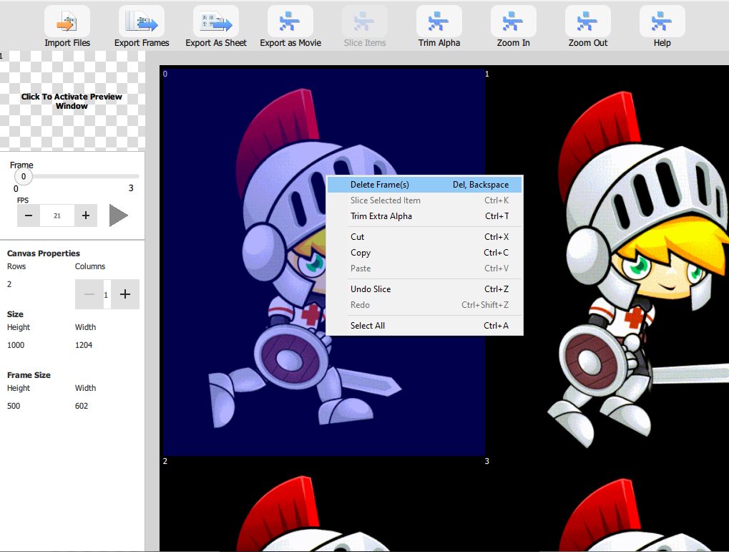This screenshot has height=552, width=729.
Task: Select frame 0 highlighted knight sprite
Action: (324, 262)
